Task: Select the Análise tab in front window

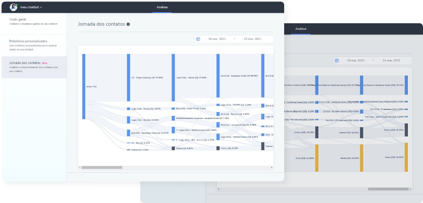Action: pyautogui.click(x=162, y=7)
